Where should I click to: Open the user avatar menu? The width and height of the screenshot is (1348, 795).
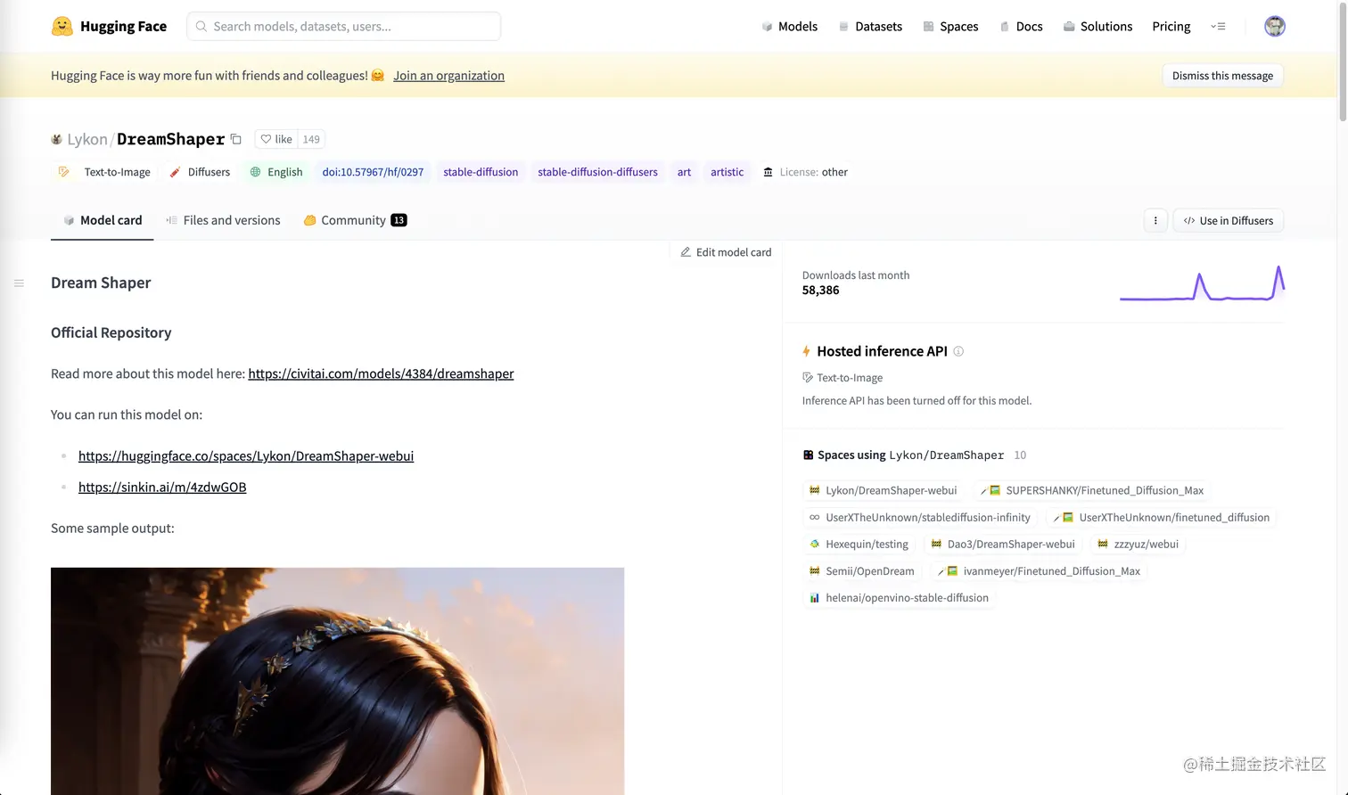(x=1275, y=26)
